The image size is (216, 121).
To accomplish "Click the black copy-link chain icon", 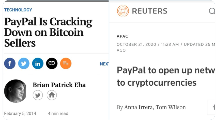I will click(x=52, y=64).
